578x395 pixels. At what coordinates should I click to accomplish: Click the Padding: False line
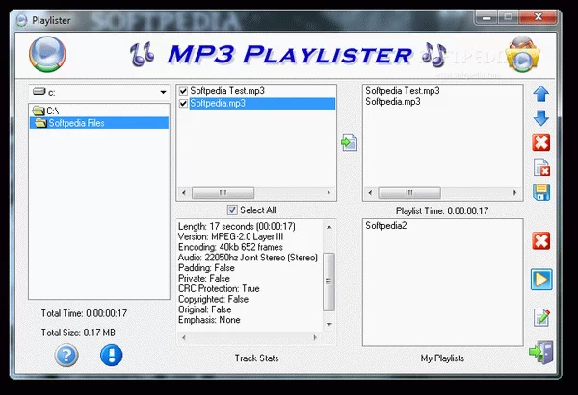coord(206,268)
